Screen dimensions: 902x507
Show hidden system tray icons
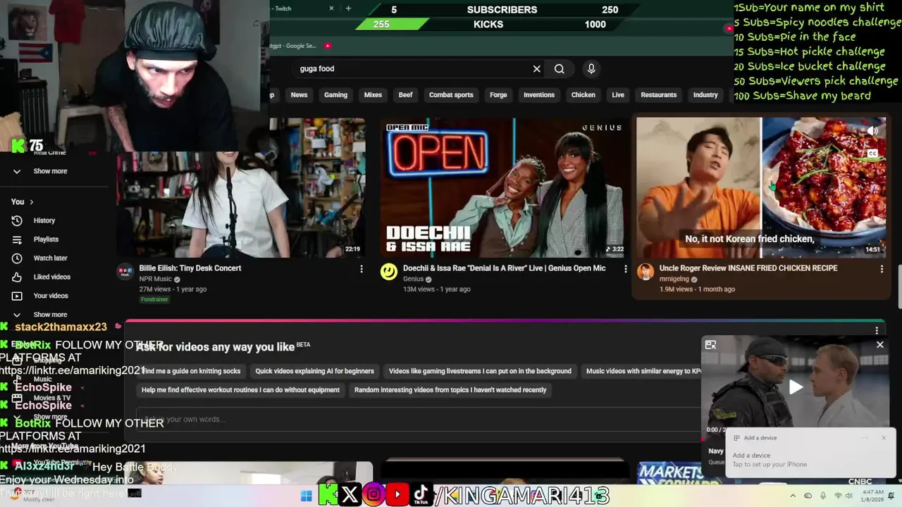(x=792, y=496)
